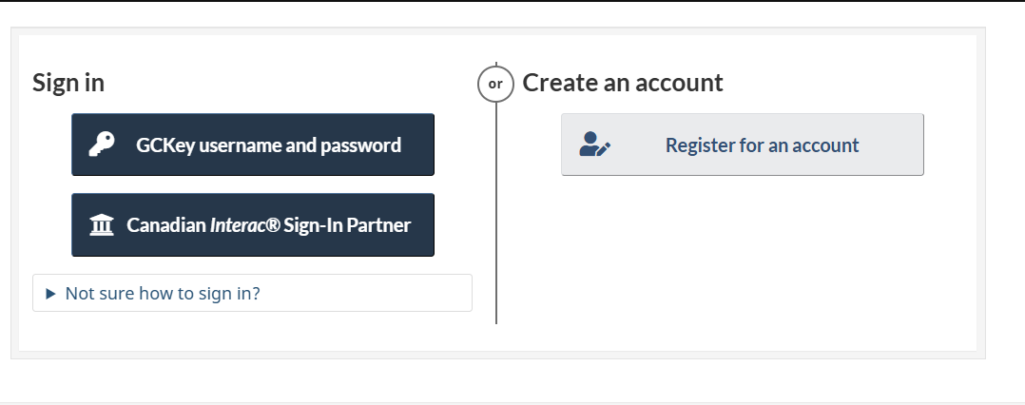Click the bank building icon beside Canadian Interac
This screenshot has height=405, width=1025.
pos(100,225)
